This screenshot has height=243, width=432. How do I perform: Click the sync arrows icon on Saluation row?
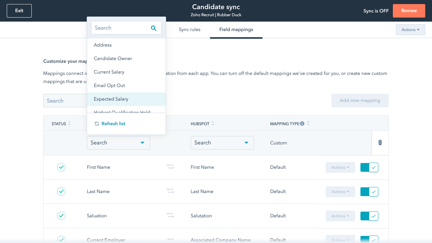(x=170, y=215)
